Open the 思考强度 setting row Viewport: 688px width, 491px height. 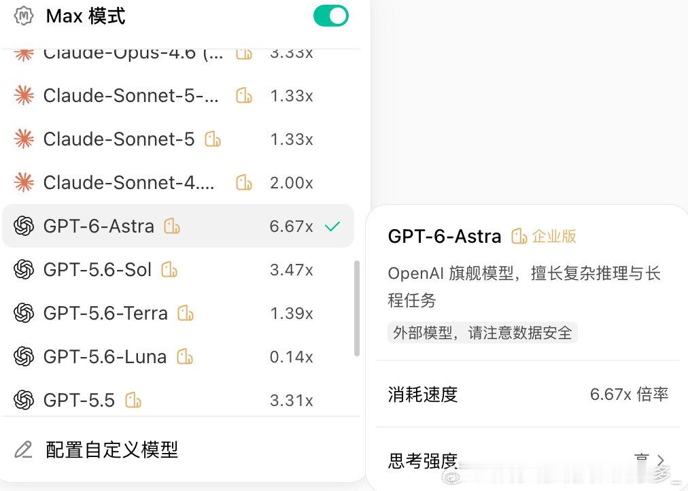click(528, 460)
